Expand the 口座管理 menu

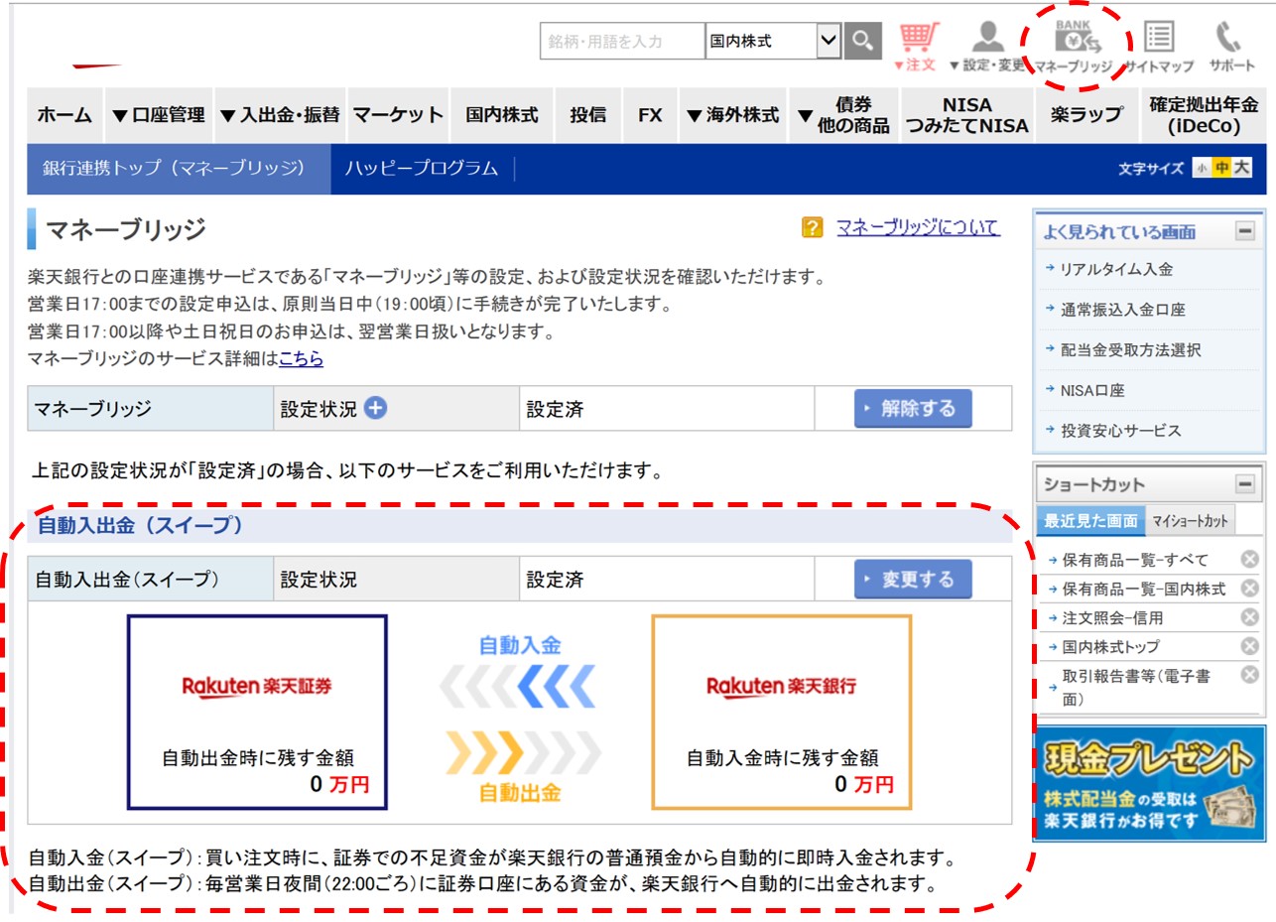click(159, 115)
